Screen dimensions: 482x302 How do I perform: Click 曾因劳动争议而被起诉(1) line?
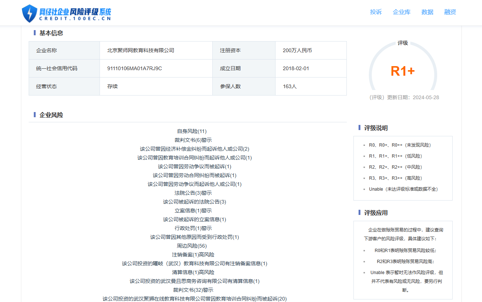195,166
